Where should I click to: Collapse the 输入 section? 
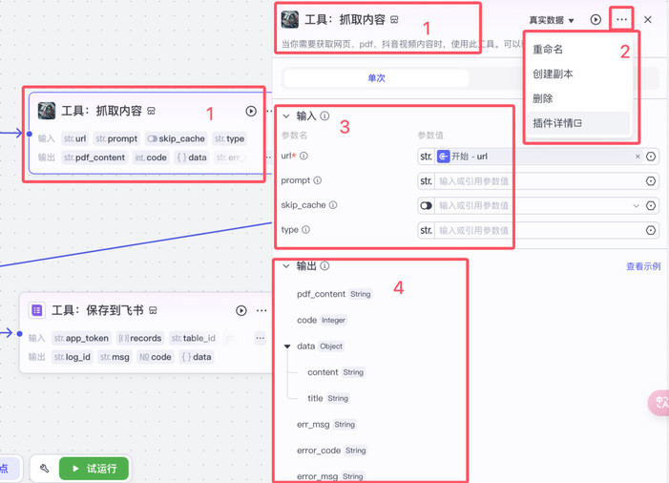coord(286,116)
